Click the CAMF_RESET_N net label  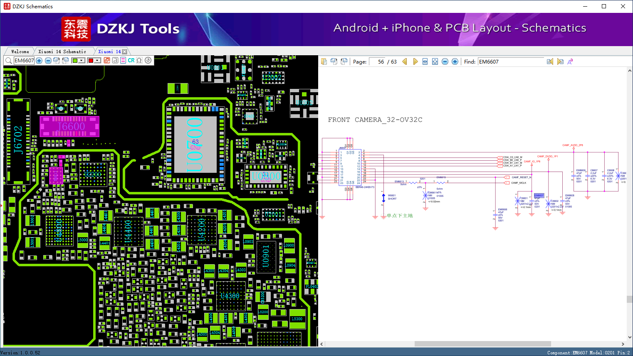[x=522, y=177]
